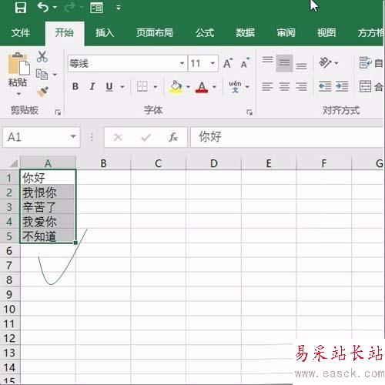The width and height of the screenshot is (385, 385).
Task: Expand the phonetic guide options arrow
Action: (x=247, y=87)
